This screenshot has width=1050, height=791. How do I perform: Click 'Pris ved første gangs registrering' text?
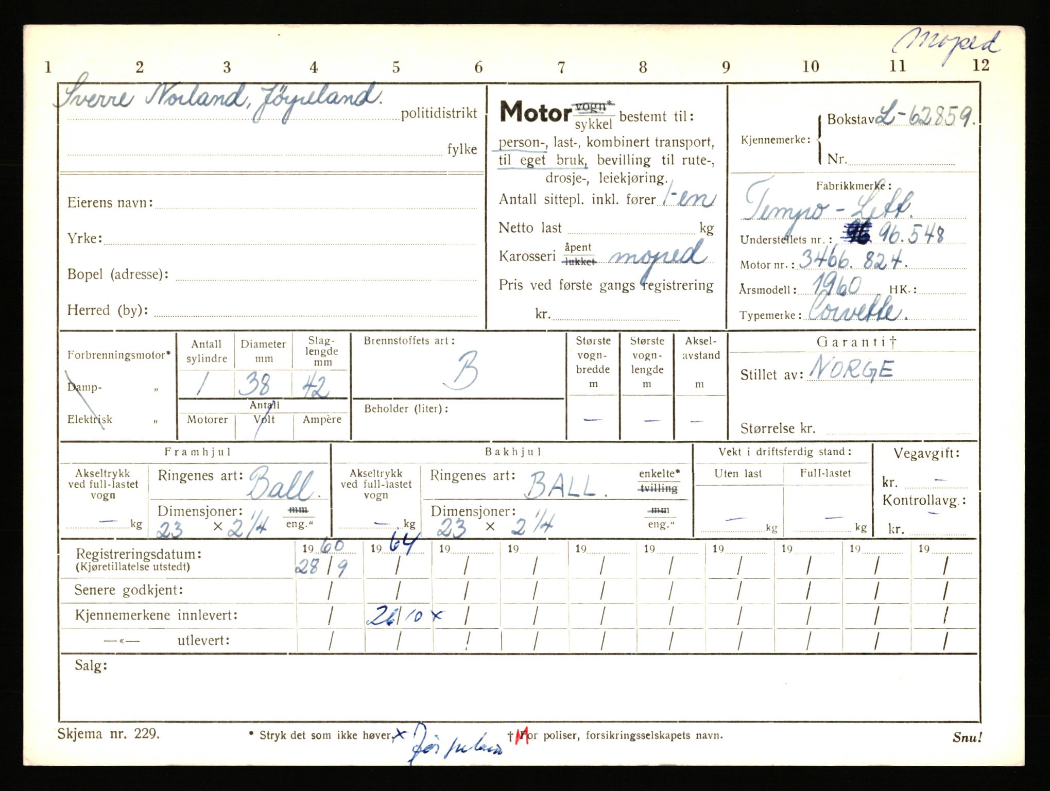tap(606, 285)
